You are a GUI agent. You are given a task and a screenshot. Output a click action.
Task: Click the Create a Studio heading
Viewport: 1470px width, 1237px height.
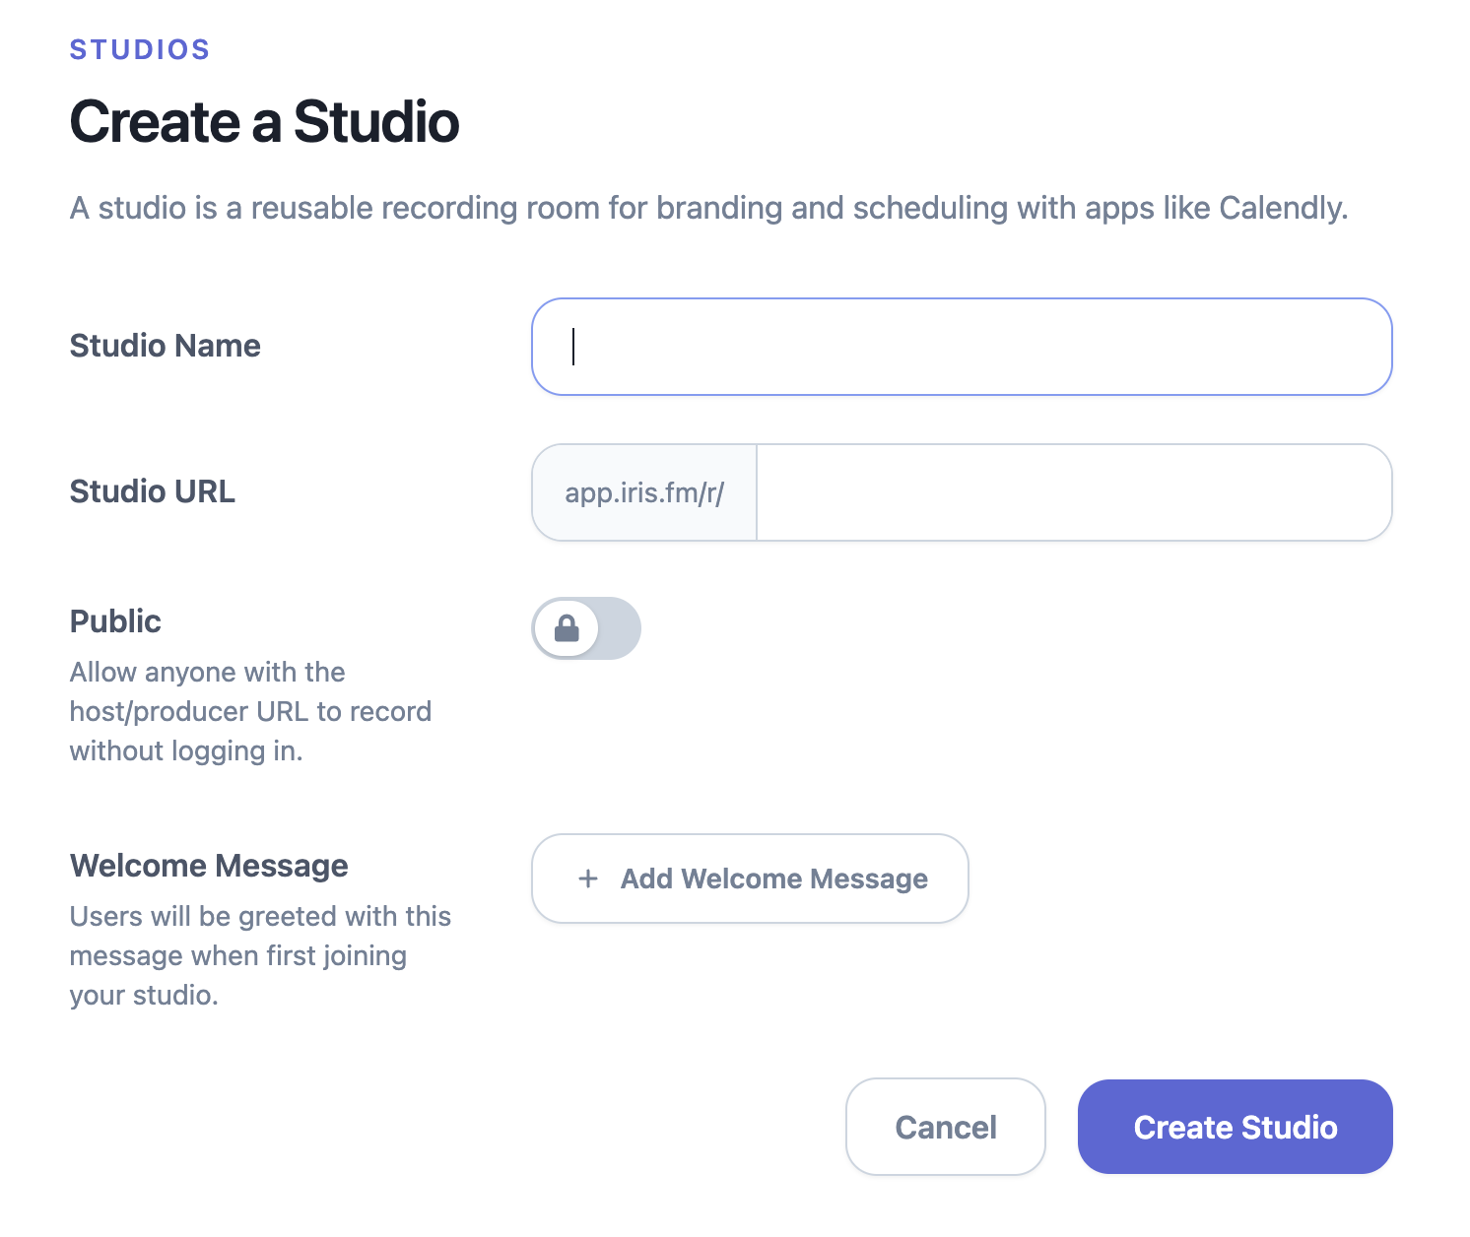click(264, 121)
